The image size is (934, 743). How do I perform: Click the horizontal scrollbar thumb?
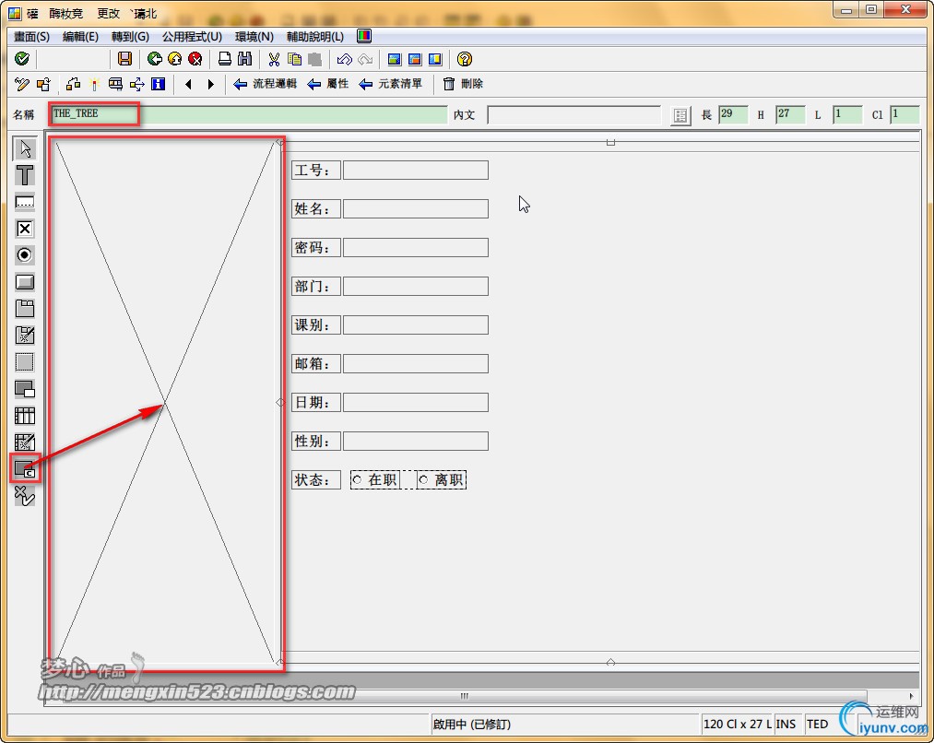click(465, 695)
